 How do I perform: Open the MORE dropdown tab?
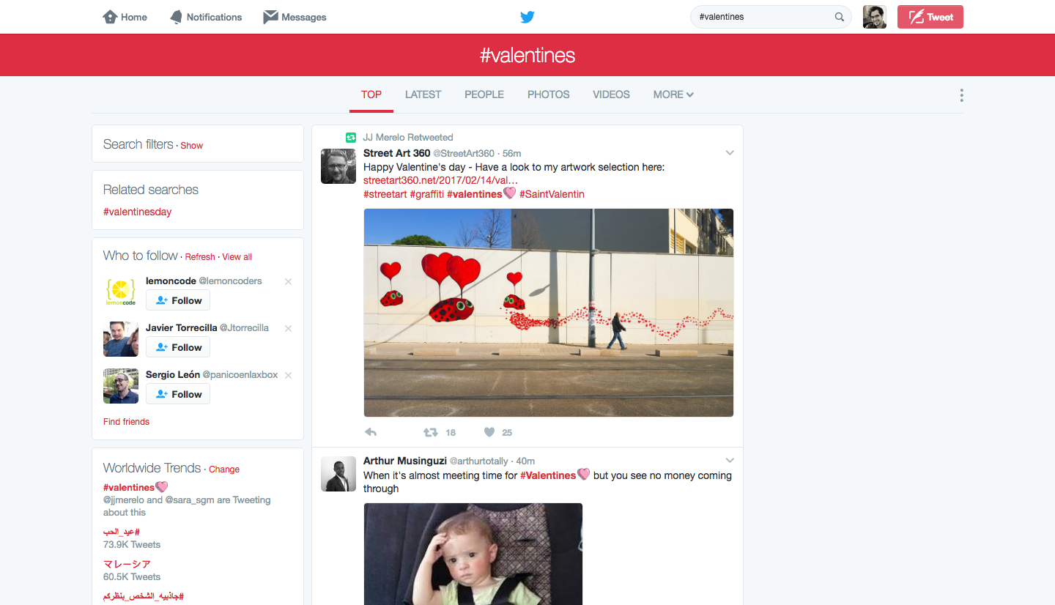point(673,94)
